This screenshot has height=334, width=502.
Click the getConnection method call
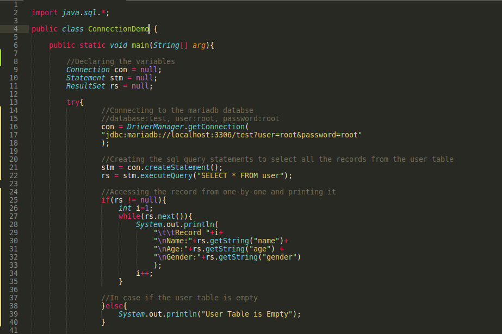(216, 127)
